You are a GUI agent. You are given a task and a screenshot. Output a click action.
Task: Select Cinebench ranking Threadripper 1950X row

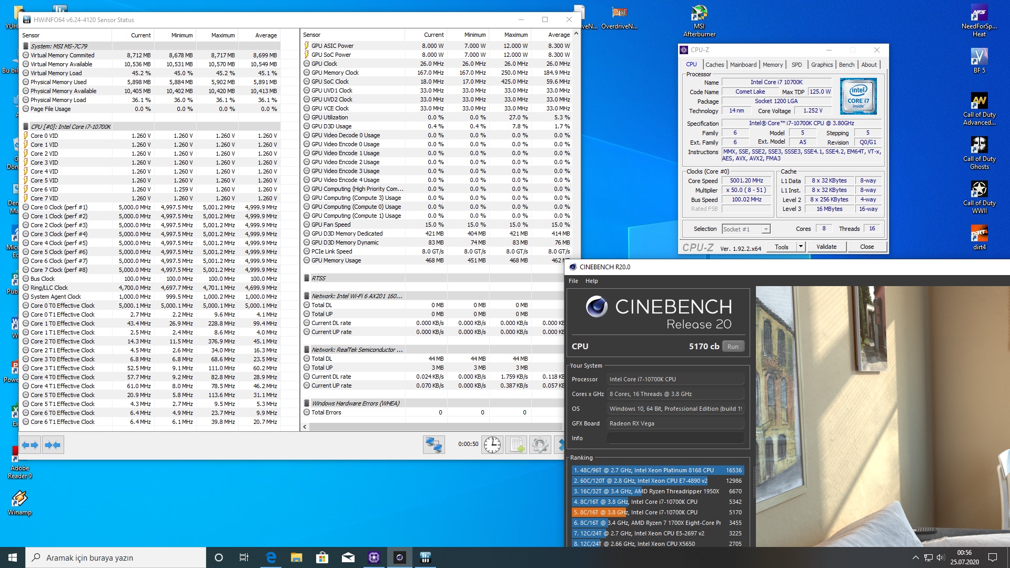click(x=658, y=491)
